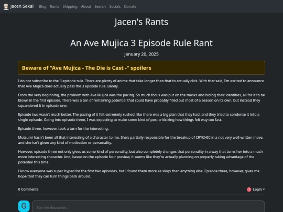The height and width of the screenshot is (212, 283).
Task: Visit the Socials page
Action: coord(115,6)
